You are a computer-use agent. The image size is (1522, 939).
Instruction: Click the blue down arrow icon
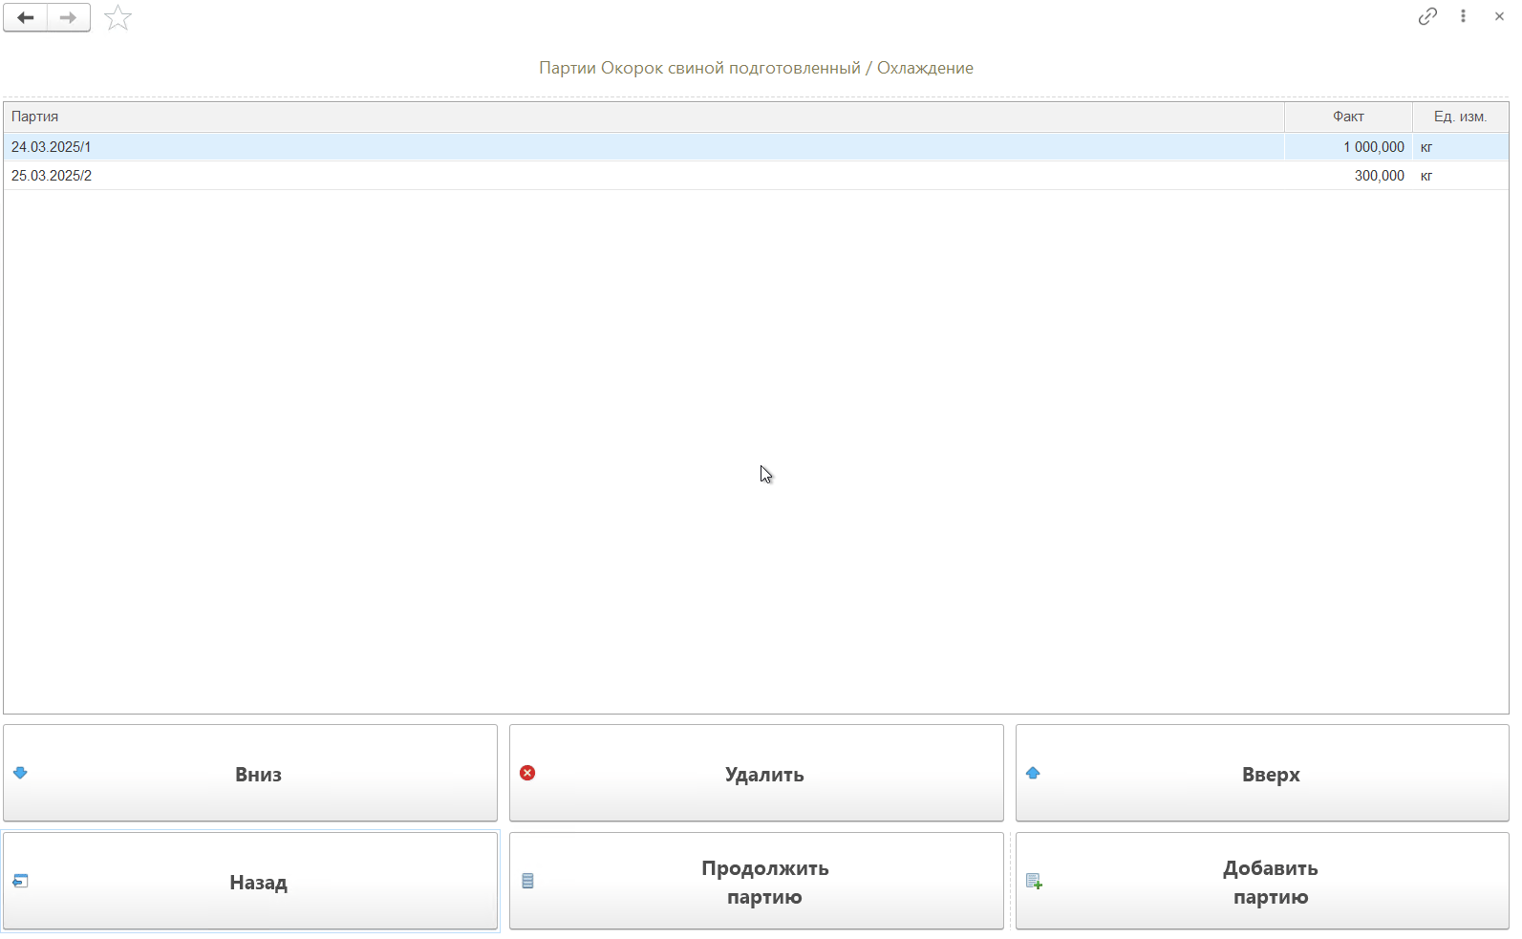point(20,773)
